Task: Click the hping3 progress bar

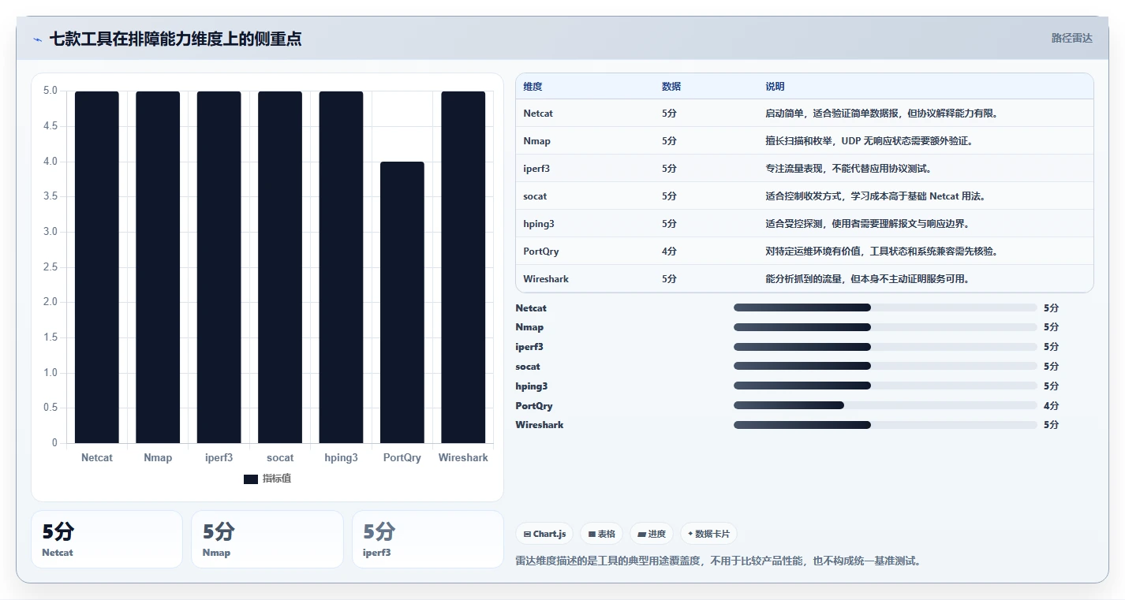Action: tap(885, 386)
